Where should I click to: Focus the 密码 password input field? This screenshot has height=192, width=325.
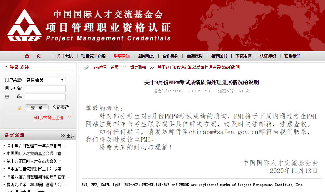[45, 97]
